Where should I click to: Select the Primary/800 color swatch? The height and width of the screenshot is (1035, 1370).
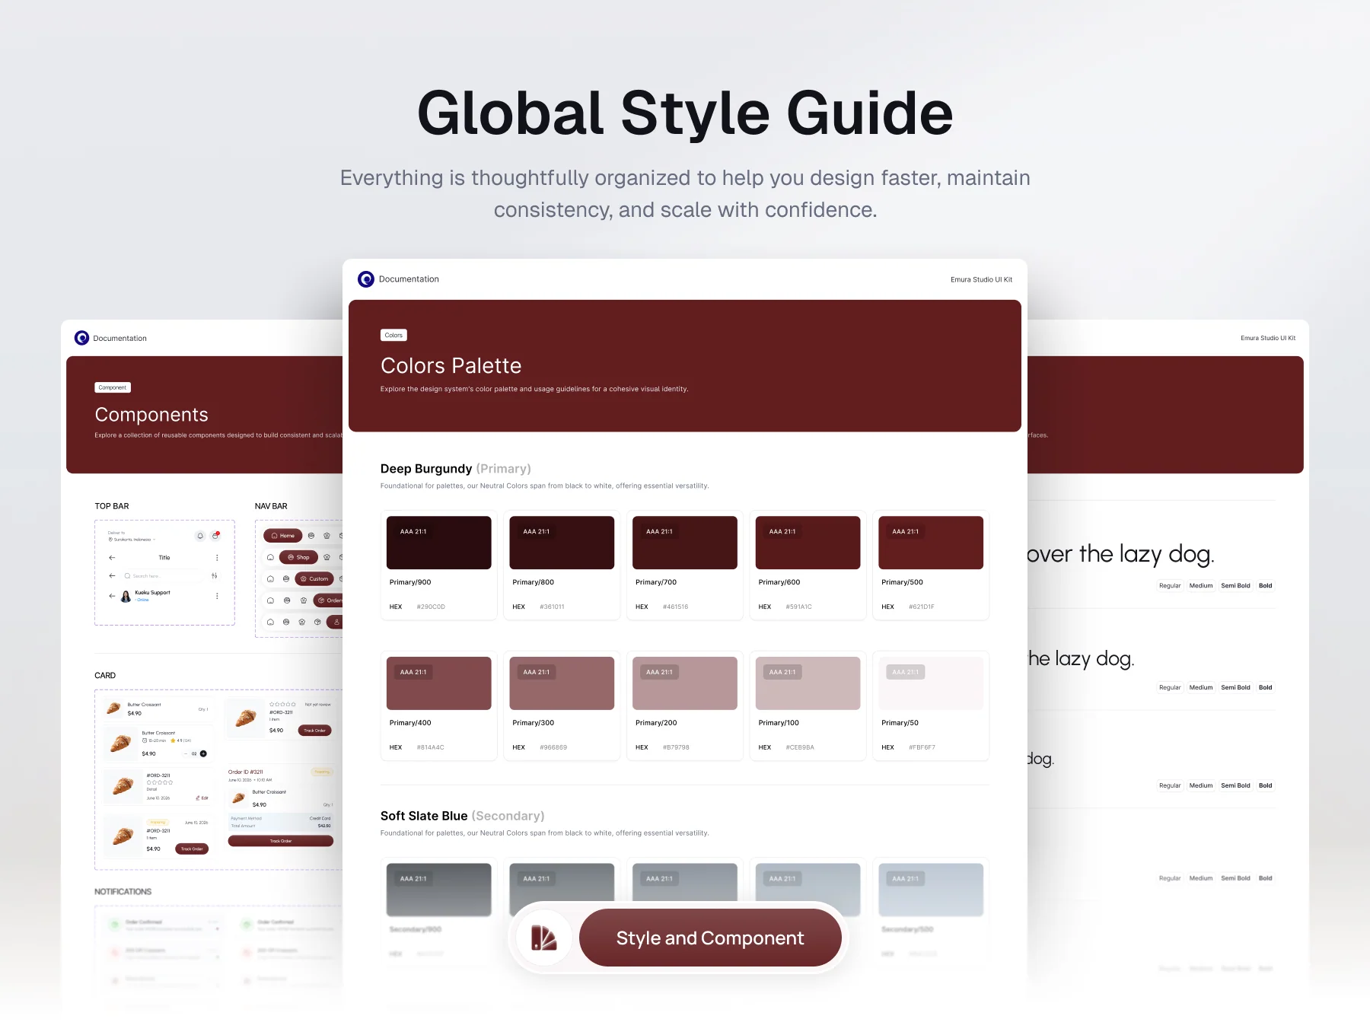[562, 543]
